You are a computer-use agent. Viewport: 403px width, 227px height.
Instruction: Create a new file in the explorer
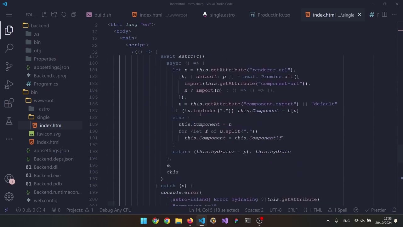pyautogui.click(x=44, y=15)
